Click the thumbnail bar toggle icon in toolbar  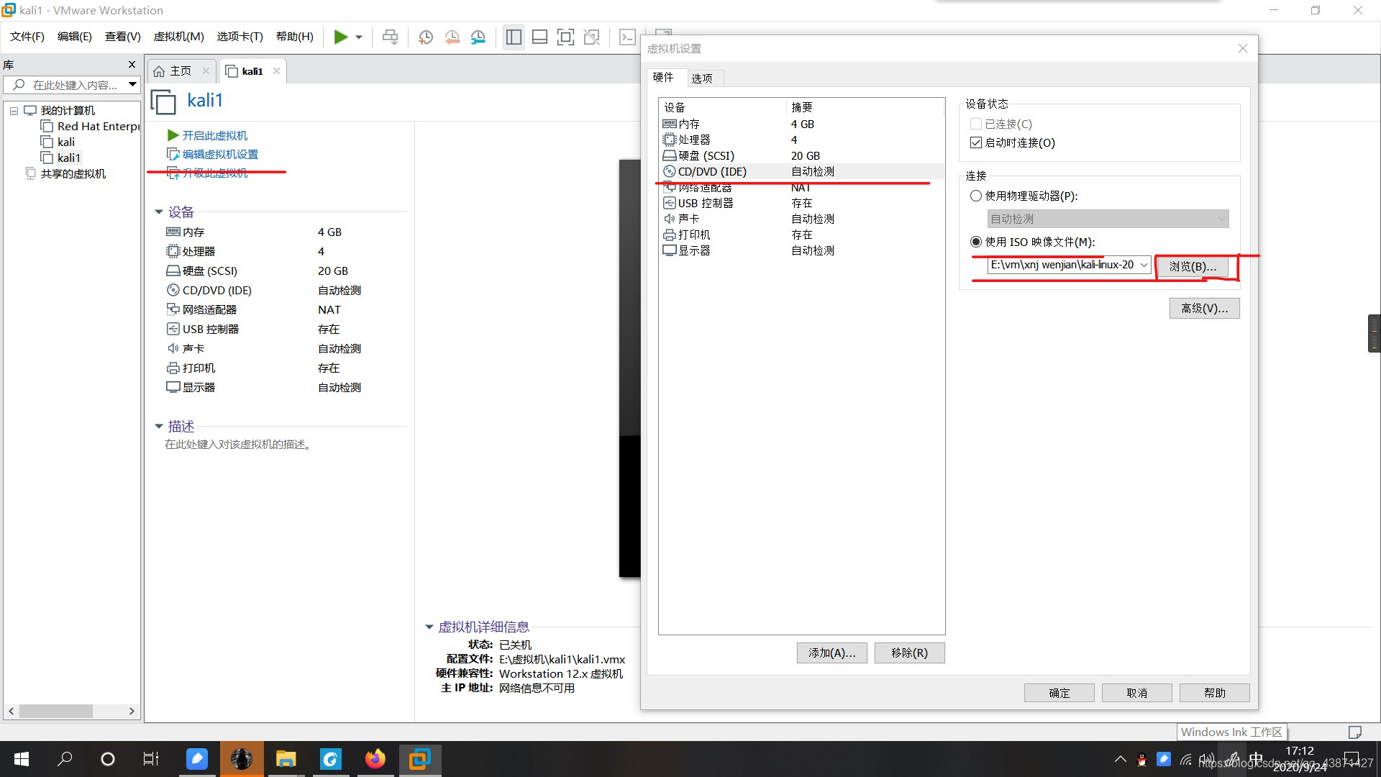pyautogui.click(x=539, y=37)
